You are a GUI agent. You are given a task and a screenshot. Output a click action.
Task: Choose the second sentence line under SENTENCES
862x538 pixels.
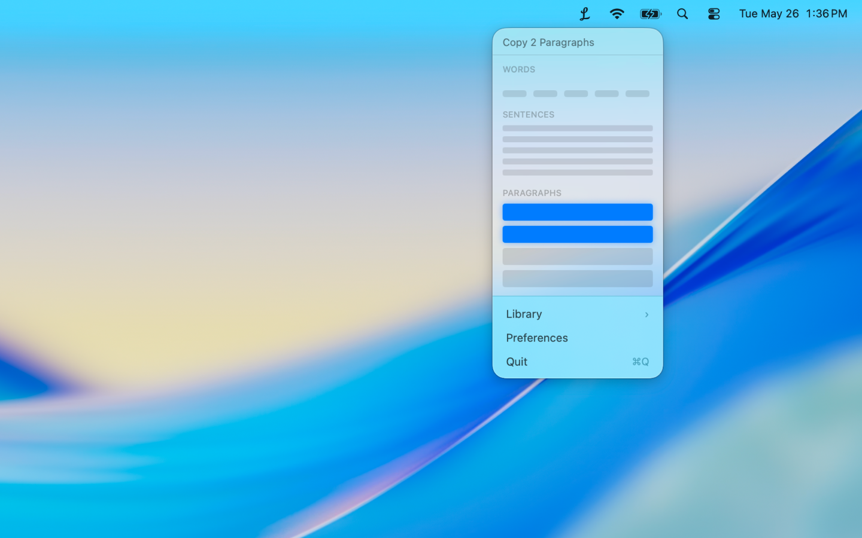coord(578,139)
